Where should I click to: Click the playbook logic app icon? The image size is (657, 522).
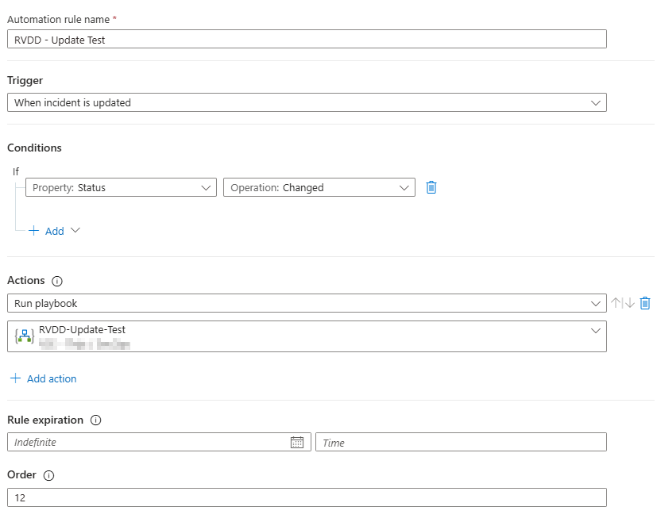pyautogui.click(x=25, y=336)
